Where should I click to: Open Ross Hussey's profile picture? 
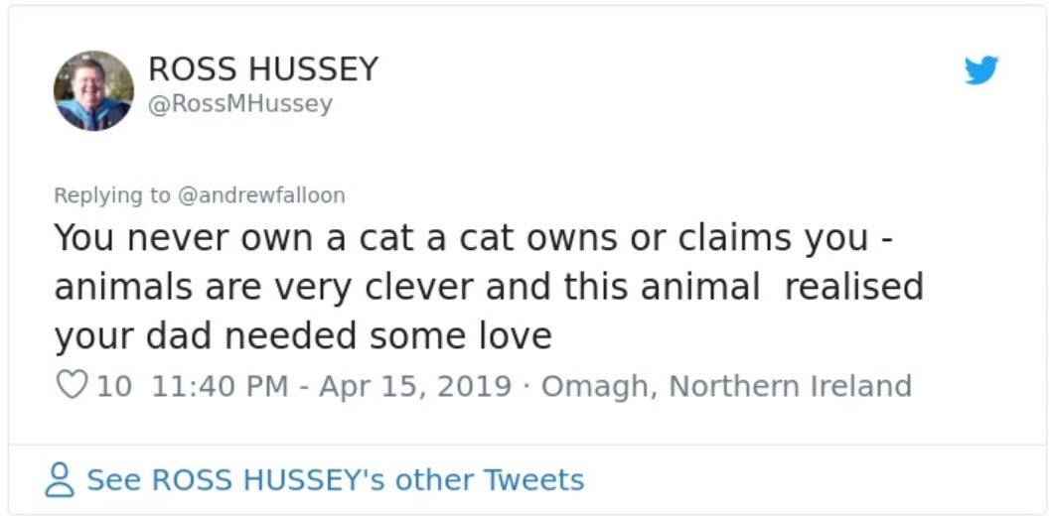click(93, 90)
